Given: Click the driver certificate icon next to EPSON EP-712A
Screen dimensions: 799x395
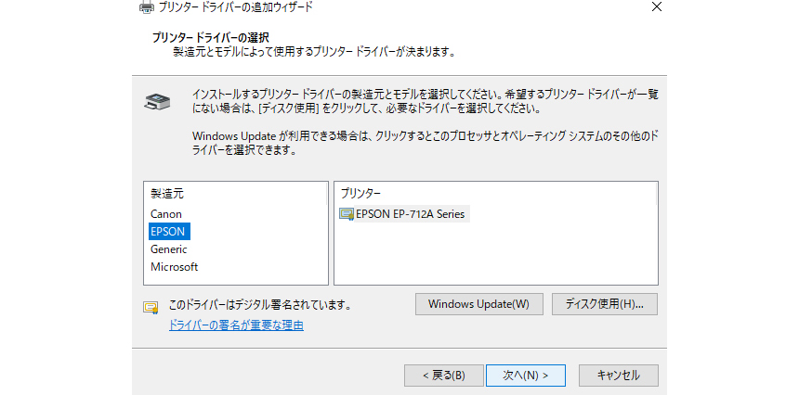Looking at the screenshot, I should 347,214.
